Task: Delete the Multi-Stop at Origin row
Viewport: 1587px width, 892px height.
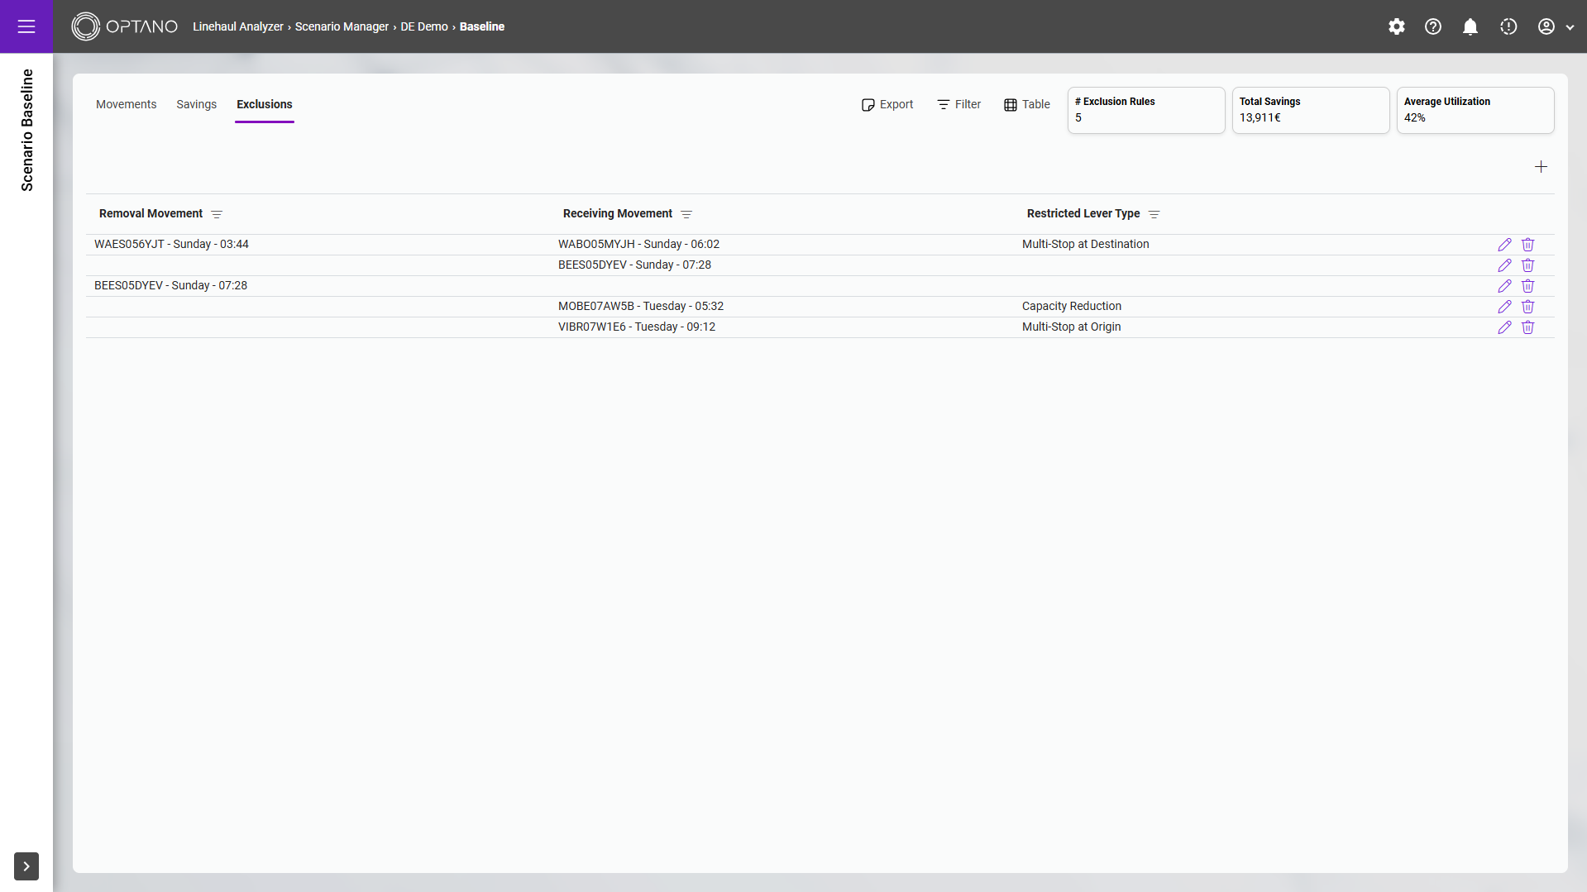Action: pyautogui.click(x=1527, y=327)
